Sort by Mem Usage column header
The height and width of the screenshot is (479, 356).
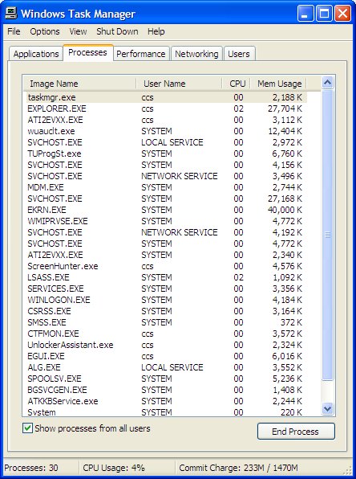pos(279,84)
